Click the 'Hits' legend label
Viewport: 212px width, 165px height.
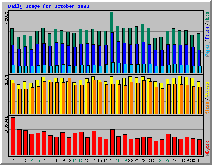pyautogui.click(x=207, y=17)
